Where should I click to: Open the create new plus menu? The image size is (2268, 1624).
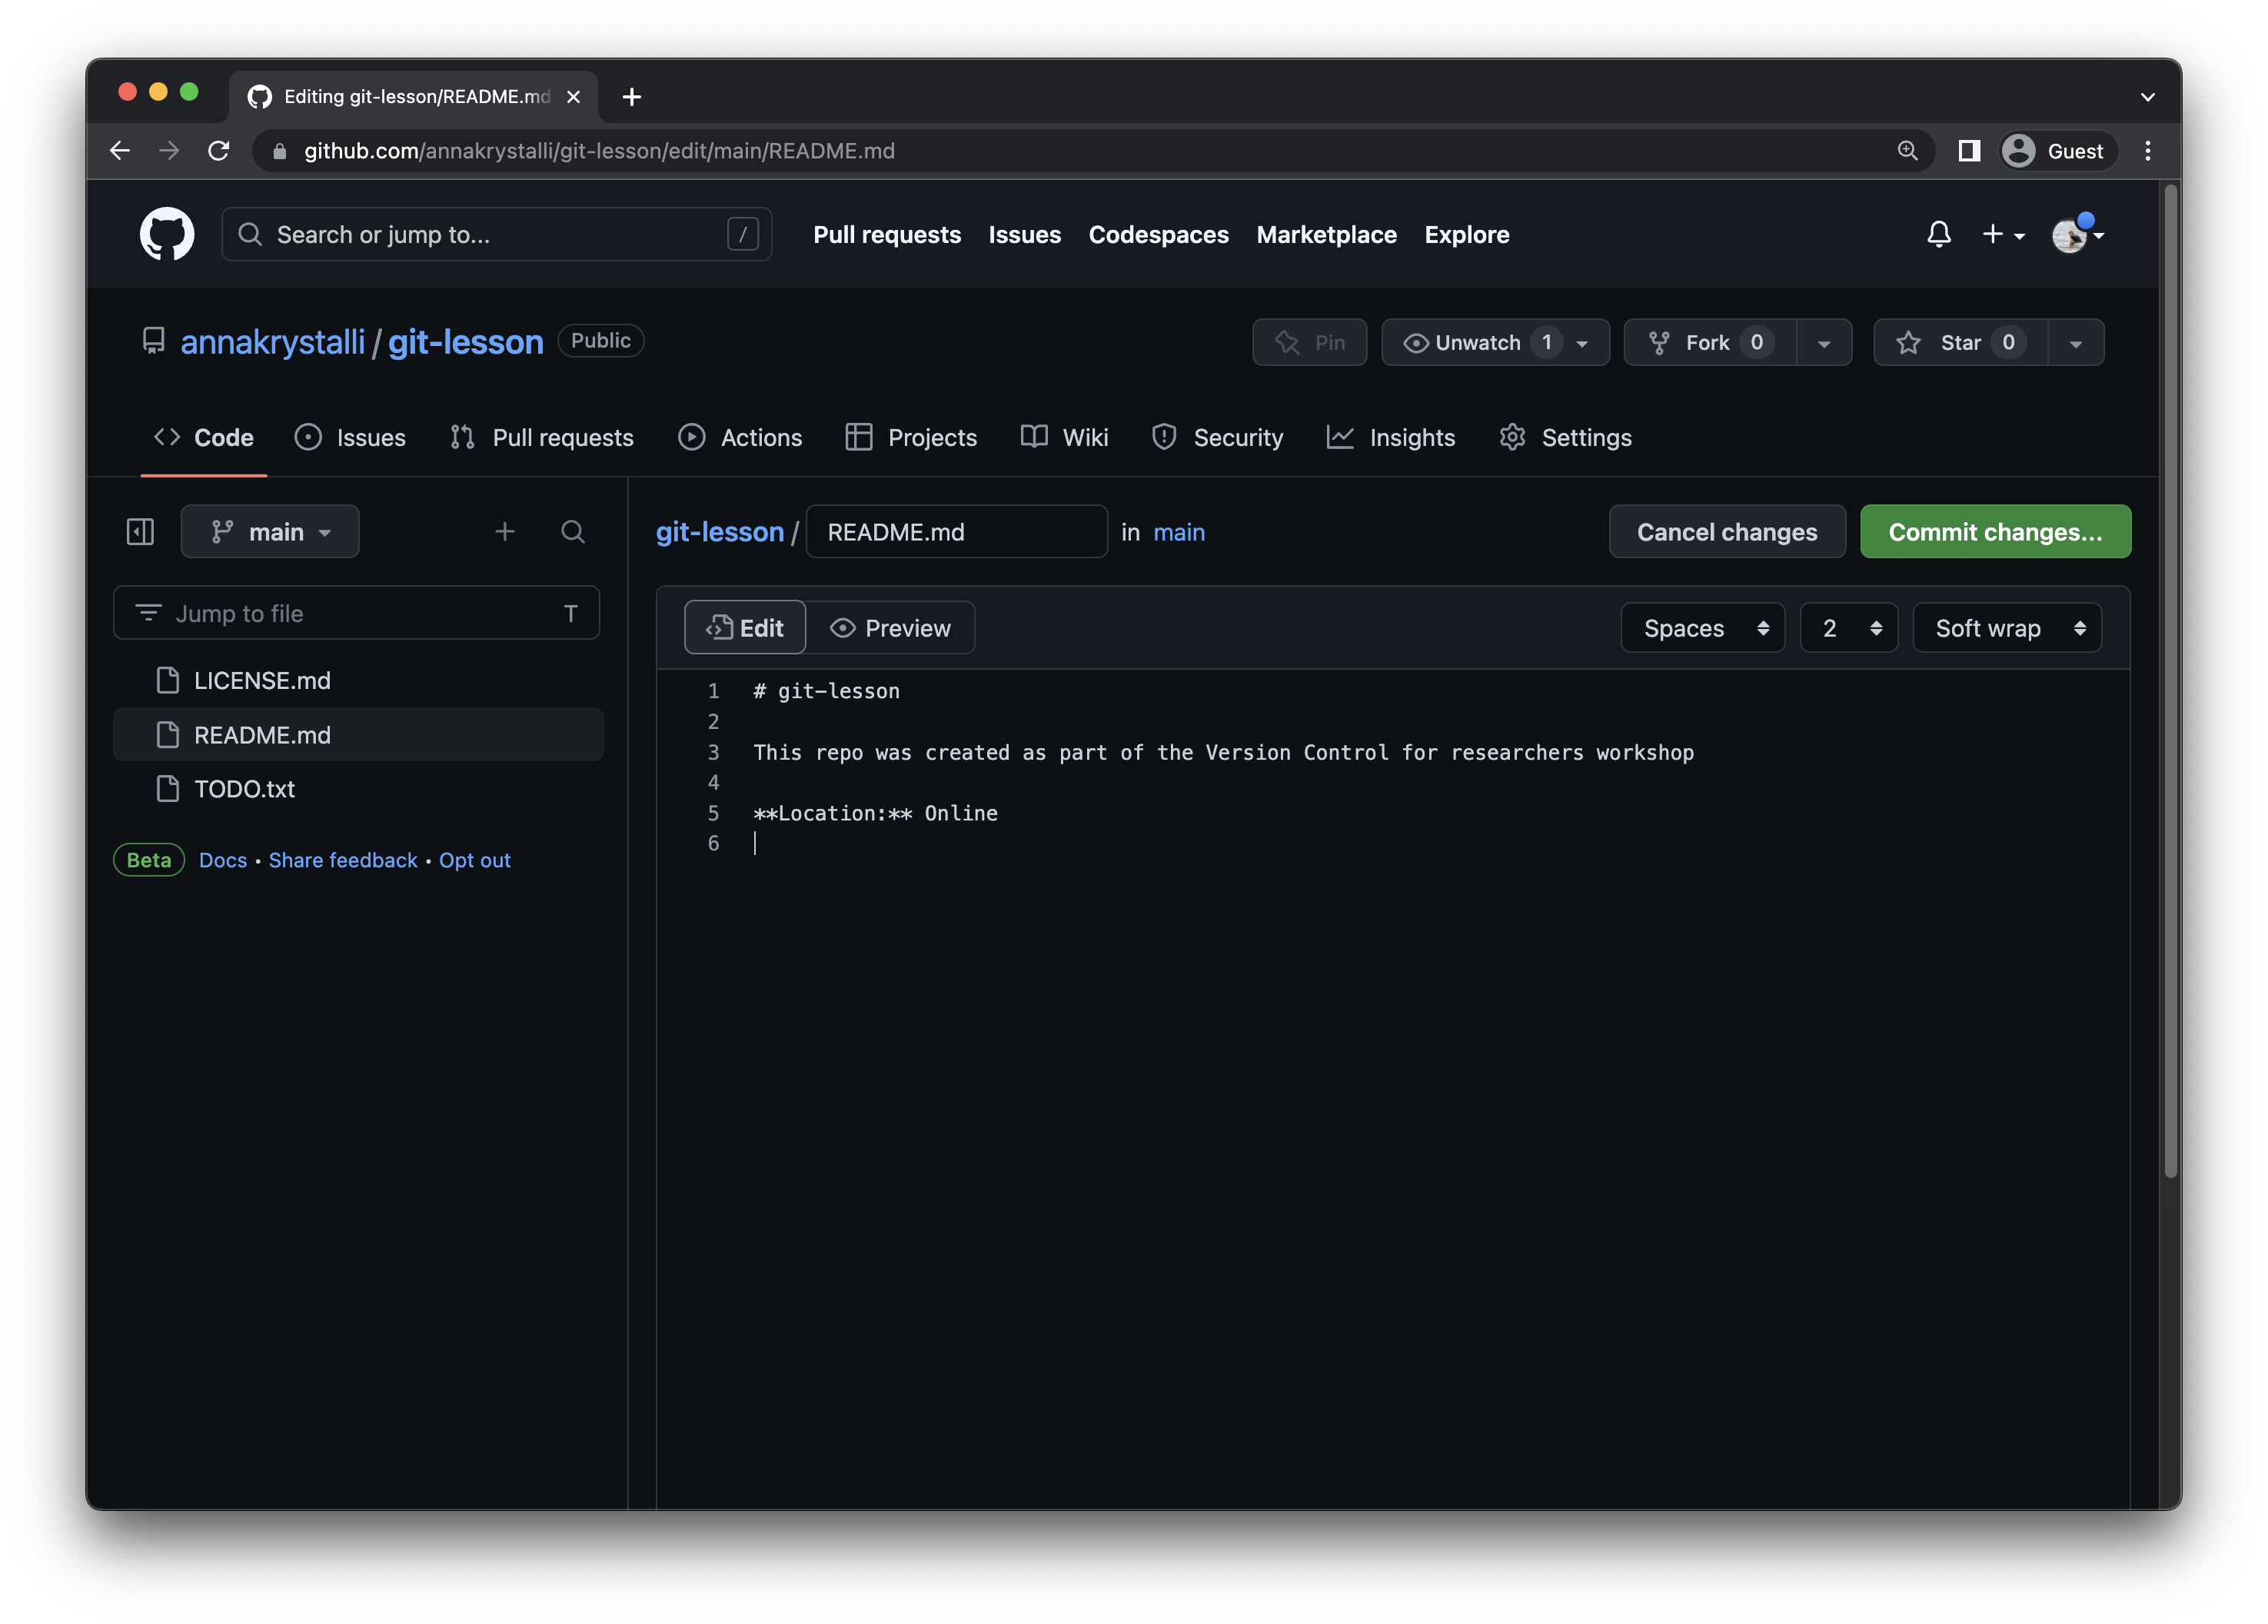click(x=2002, y=234)
